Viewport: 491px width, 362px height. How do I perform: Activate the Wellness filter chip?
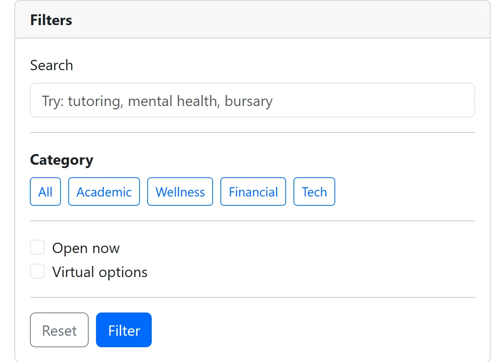(x=180, y=191)
